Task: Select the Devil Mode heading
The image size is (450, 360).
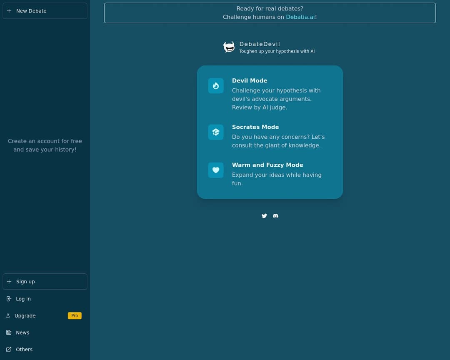Action: [x=250, y=81]
